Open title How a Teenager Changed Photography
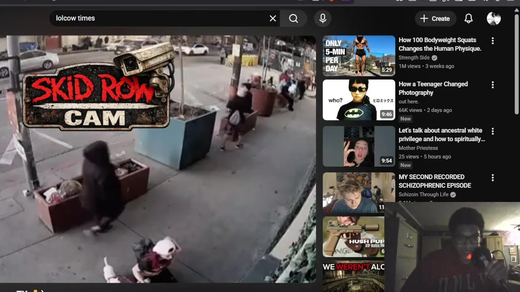 click(433, 88)
